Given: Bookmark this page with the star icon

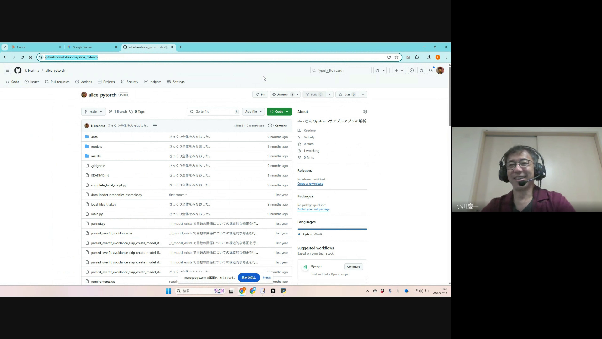Looking at the screenshot, I should 396,57.
